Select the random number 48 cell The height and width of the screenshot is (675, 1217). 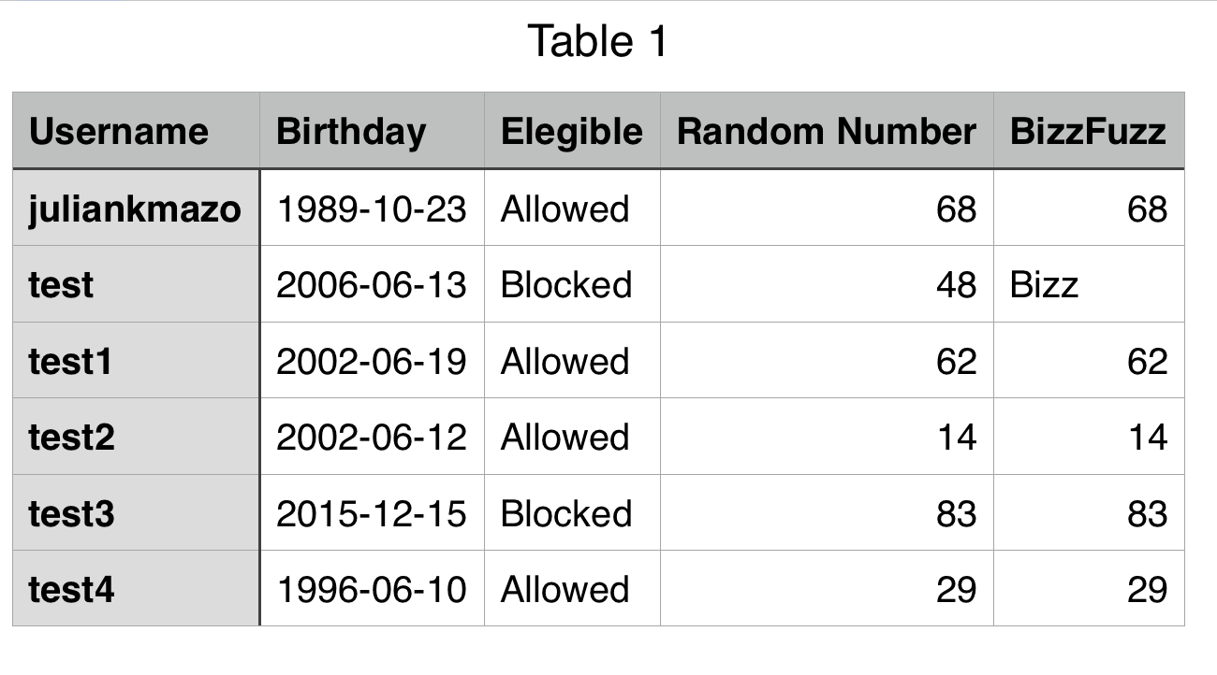(827, 284)
